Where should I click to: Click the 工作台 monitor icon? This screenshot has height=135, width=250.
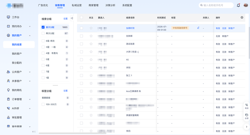coord(8,17)
